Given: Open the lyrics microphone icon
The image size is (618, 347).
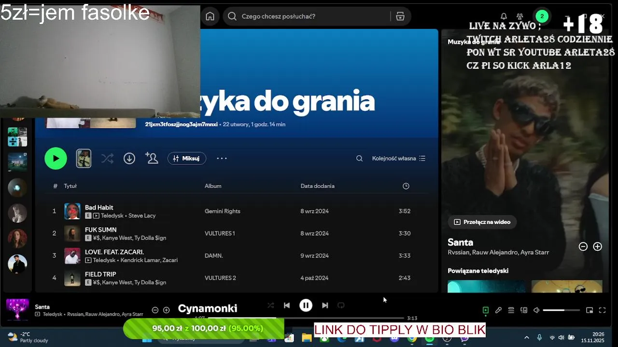Looking at the screenshot, I should pos(498,310).
